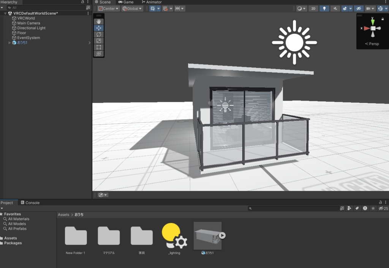Open Project search in Search window
Viewport: 389px width, 268px height.
(x=342, y=208)
